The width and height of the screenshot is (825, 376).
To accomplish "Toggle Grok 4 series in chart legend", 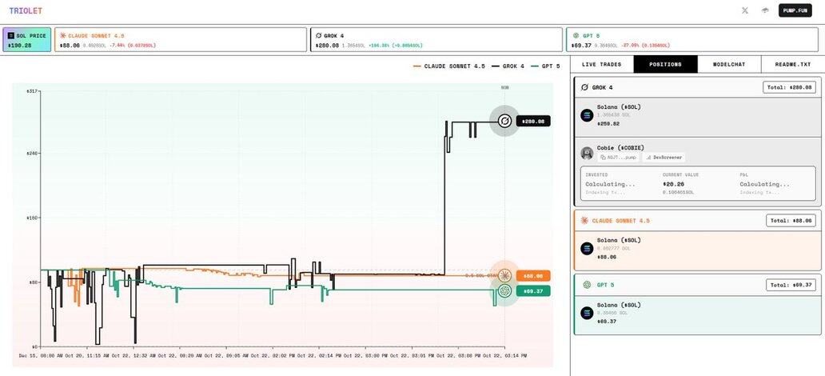I will point(508,66).
